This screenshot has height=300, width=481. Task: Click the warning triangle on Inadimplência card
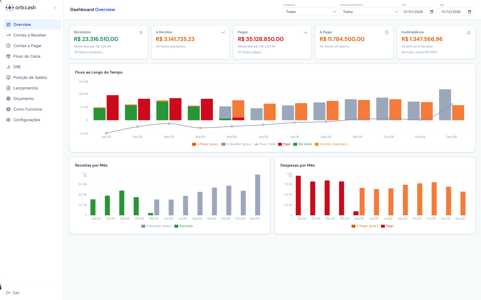(x=469, y=33)
